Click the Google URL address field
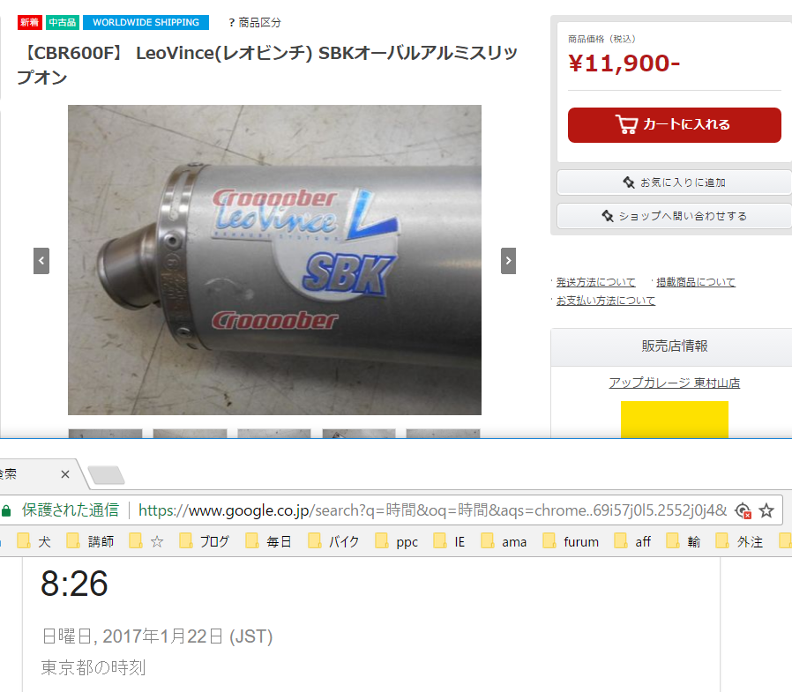 (432, 510)
